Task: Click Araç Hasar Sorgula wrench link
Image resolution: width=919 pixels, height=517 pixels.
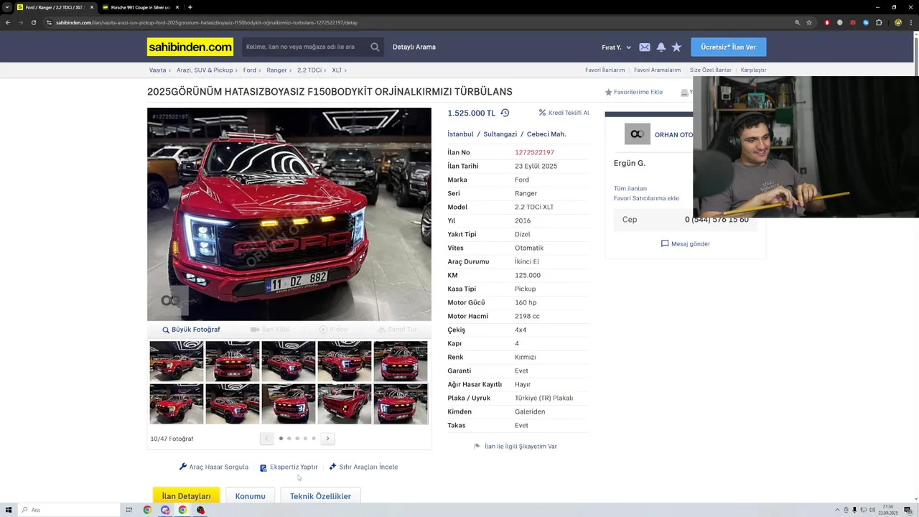Action: click(x=214, y=467)
